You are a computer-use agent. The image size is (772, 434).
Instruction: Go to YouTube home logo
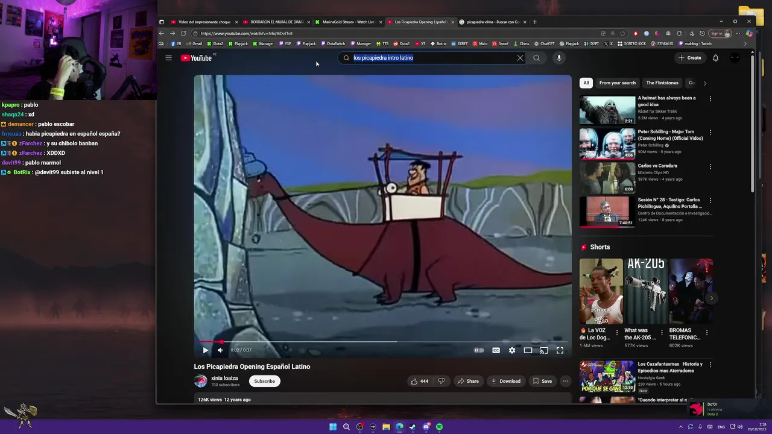(x=197, y=58)
